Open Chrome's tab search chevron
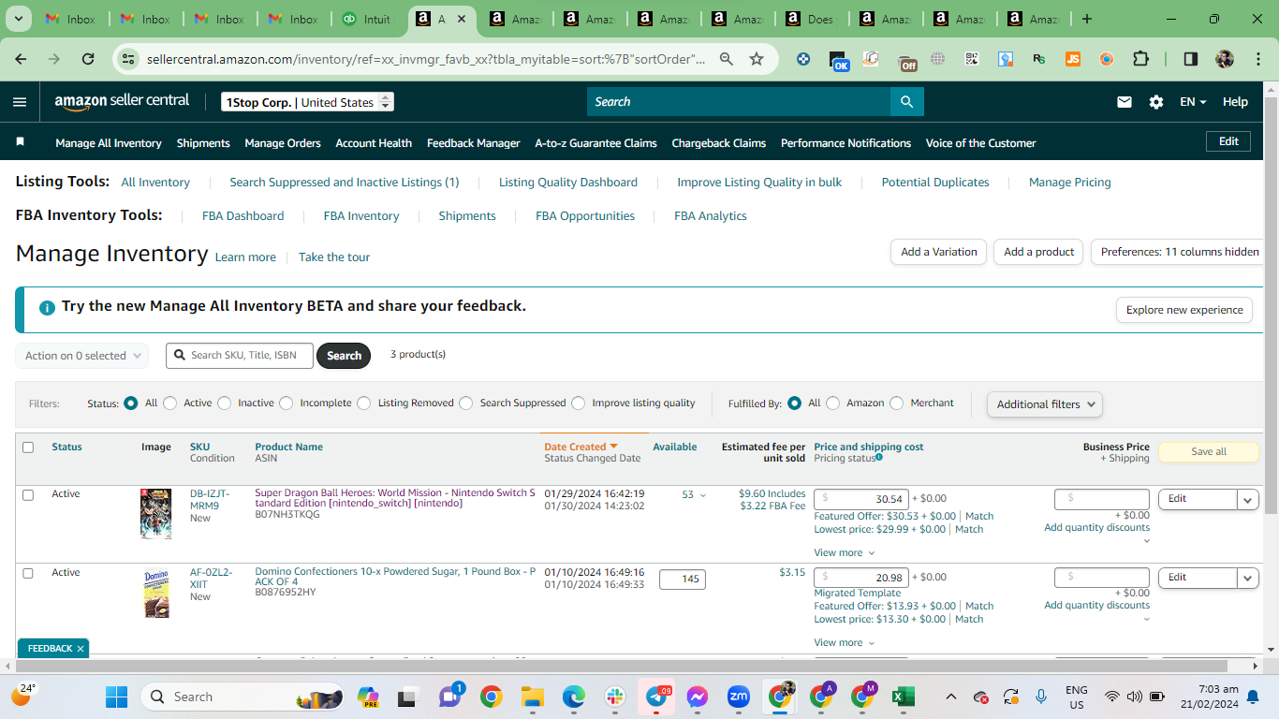Screen dimensions: 1279x719 20,19
